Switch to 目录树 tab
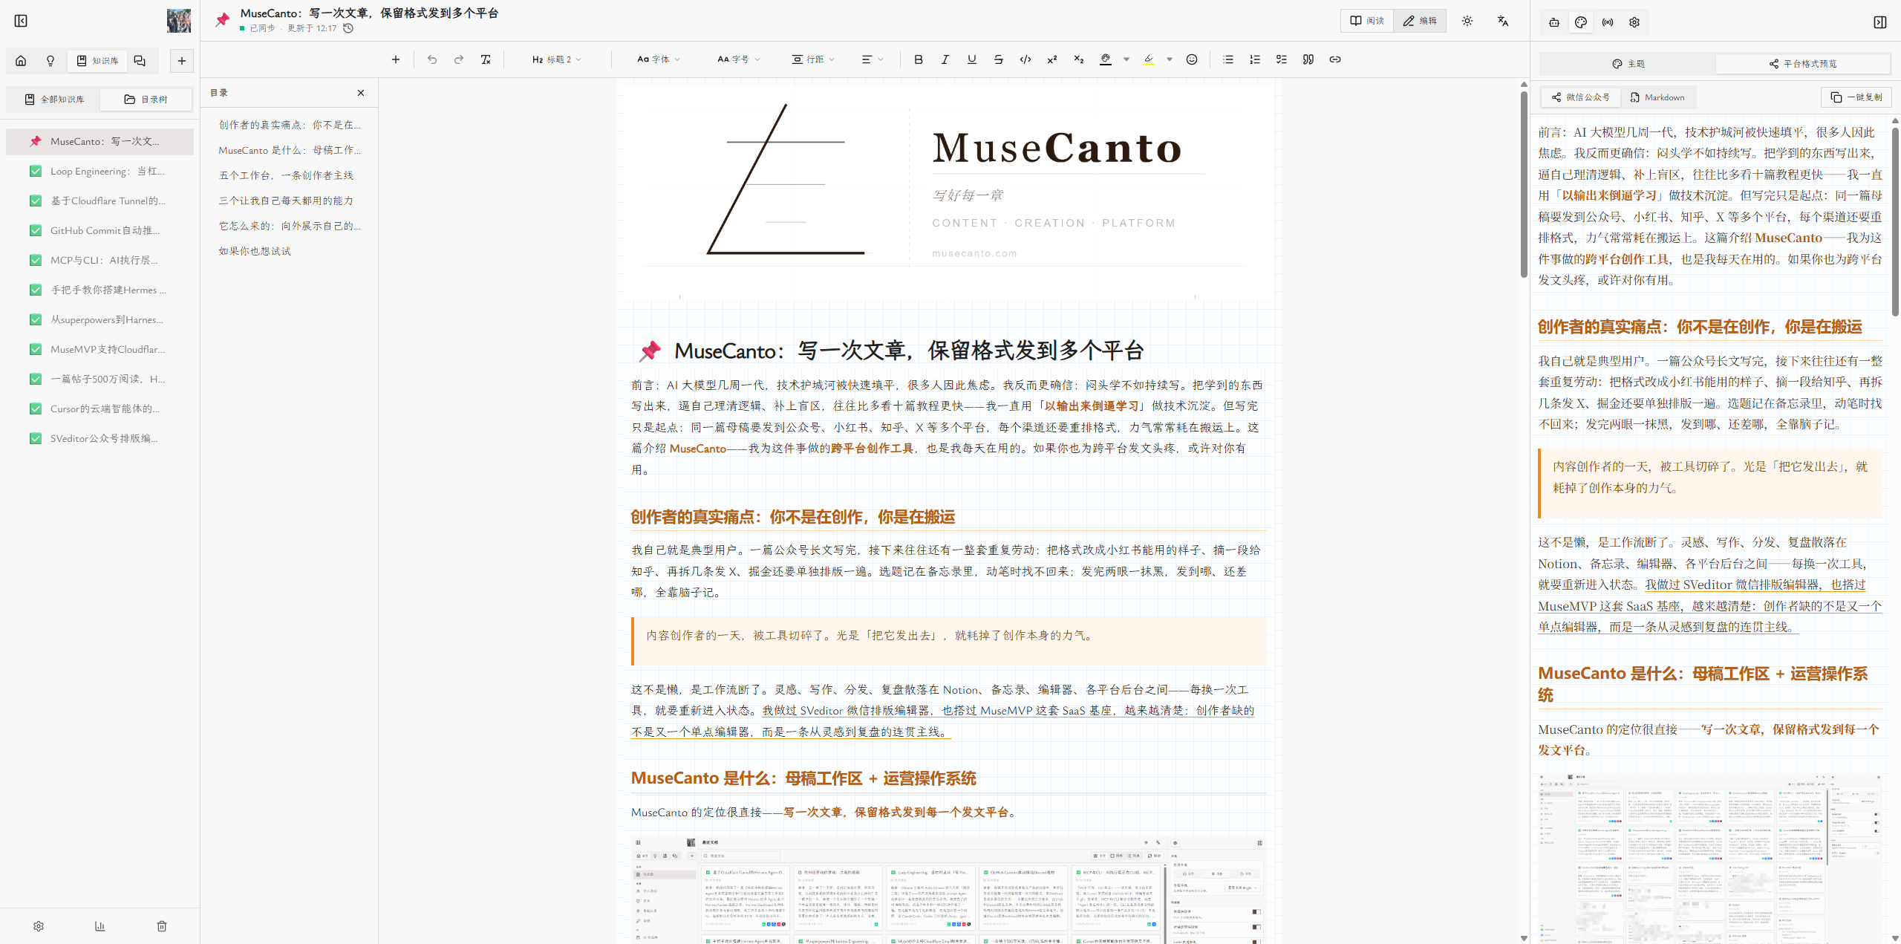 tap(146, 100)
